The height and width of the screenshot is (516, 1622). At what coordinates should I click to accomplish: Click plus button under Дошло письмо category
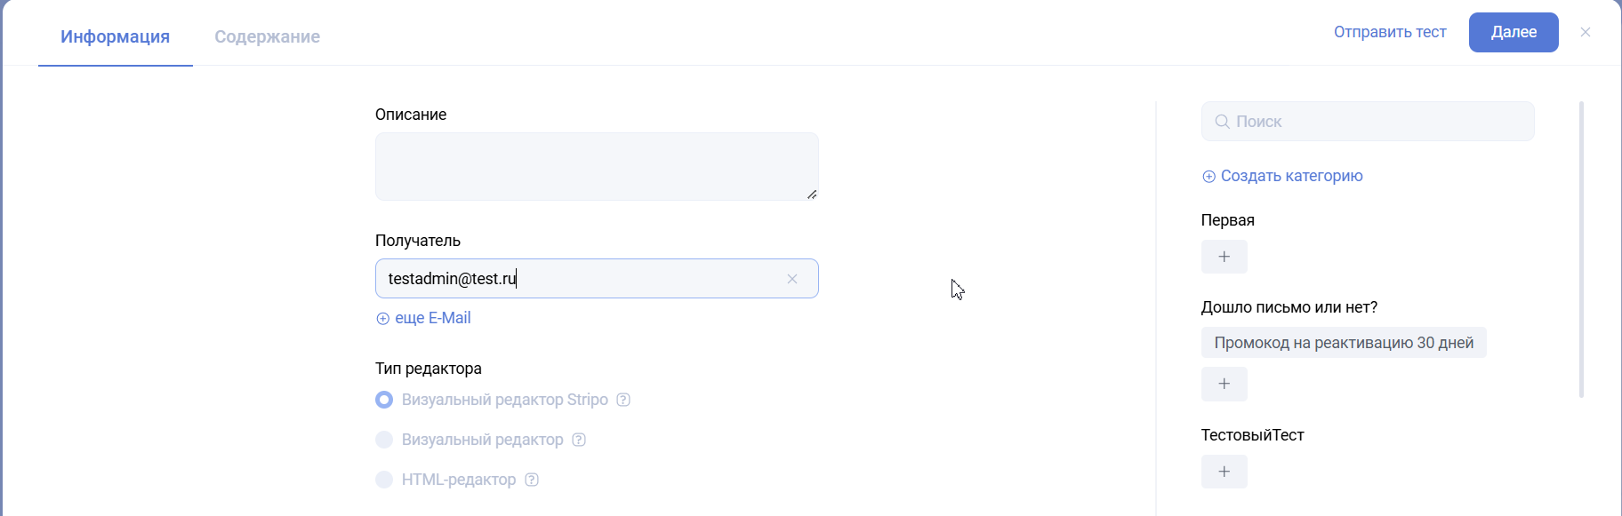pyautogui.click(x=1224, y=384)
